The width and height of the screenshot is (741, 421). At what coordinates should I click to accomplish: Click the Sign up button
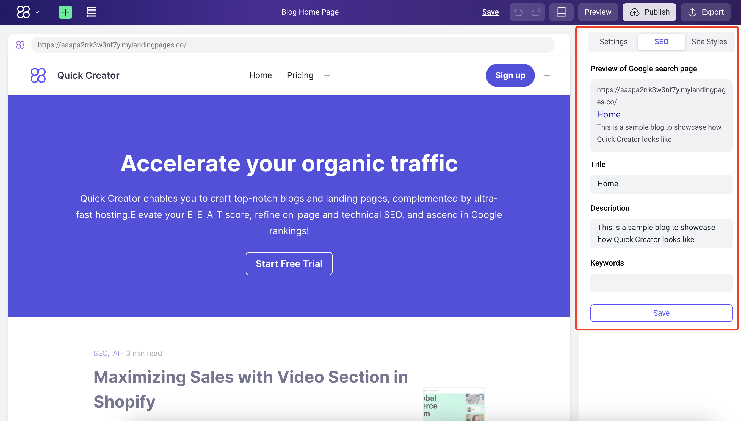pos(510,75)
